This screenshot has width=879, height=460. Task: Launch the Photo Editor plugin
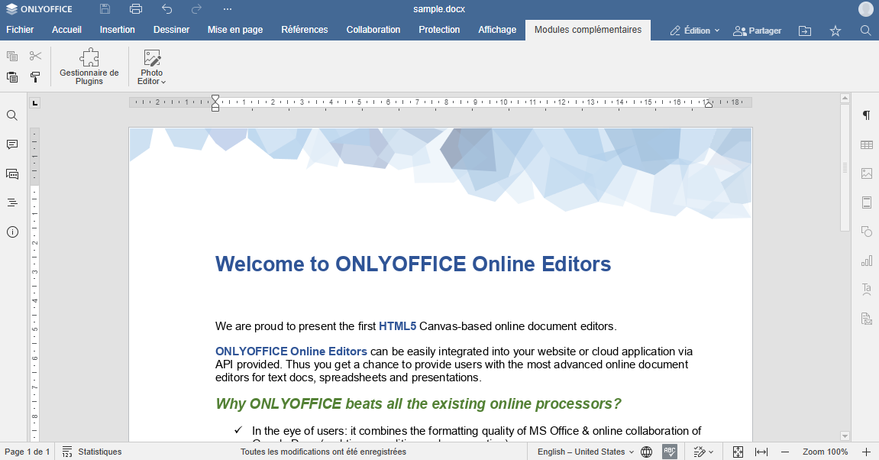coord(151,66)
